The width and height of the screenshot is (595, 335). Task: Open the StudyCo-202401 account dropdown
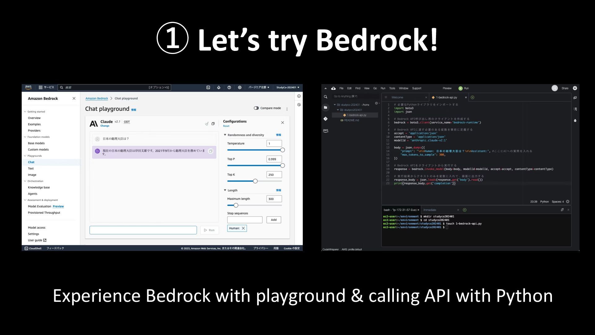[x=288, y=87]
